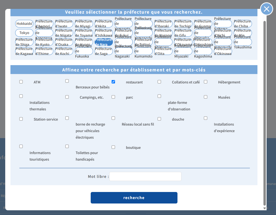The width and height of the screenshot is (276, 215).
Task: Click the Mot libre text field
Action: pos(145,177)
